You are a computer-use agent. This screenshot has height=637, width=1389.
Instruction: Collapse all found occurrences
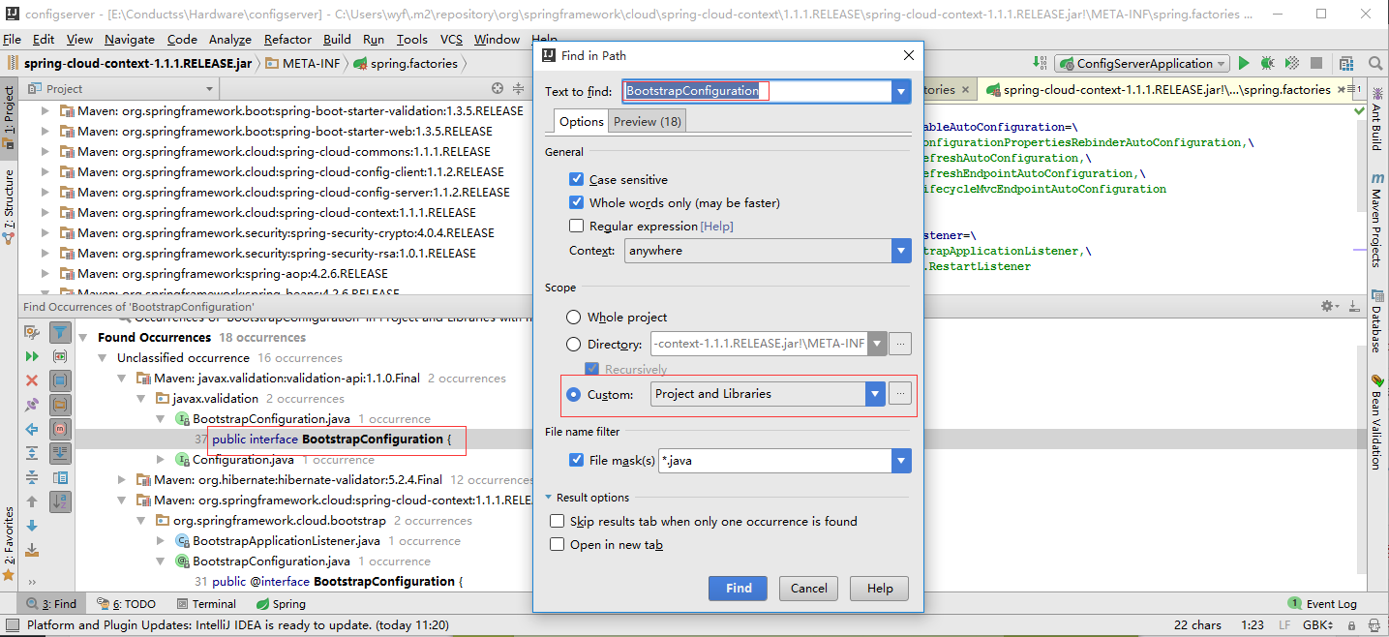[x=32, y=477]
